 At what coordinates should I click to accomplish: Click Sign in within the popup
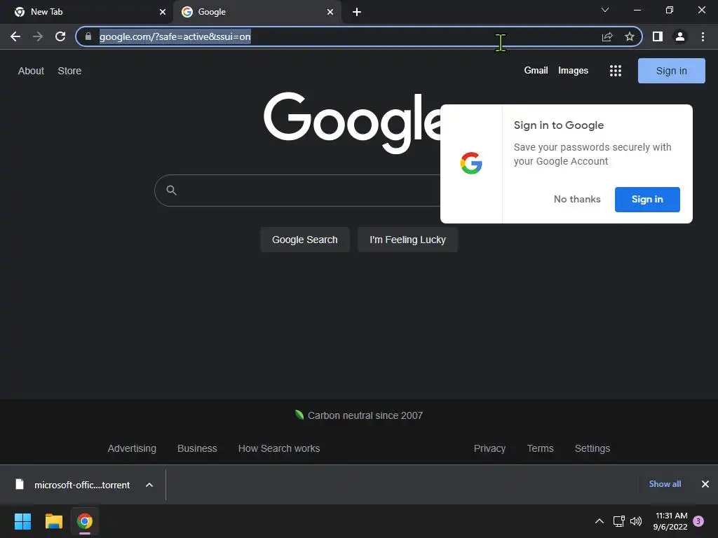[x=647, y=199]
